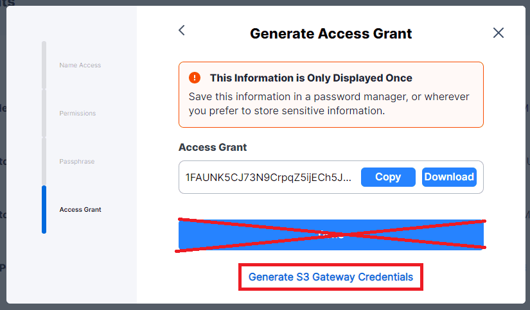Click gray progress segment beside Passphrase
The width and height of the screenshot is (530, 310).
tap(44, 161)
